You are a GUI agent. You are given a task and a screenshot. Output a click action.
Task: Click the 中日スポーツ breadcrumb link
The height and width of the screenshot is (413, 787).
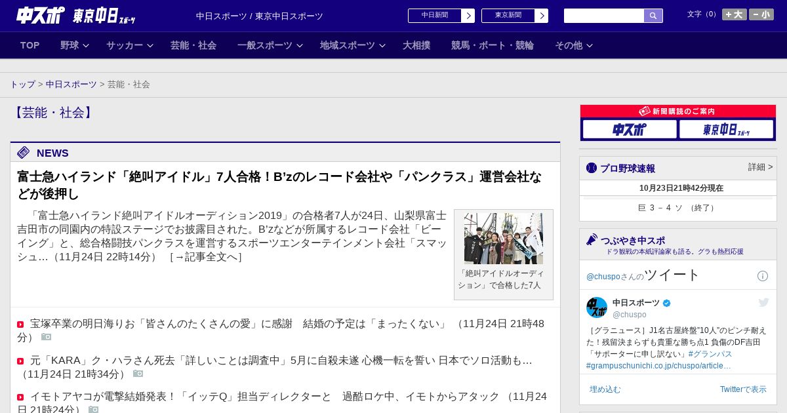click(x=71, y=85)
